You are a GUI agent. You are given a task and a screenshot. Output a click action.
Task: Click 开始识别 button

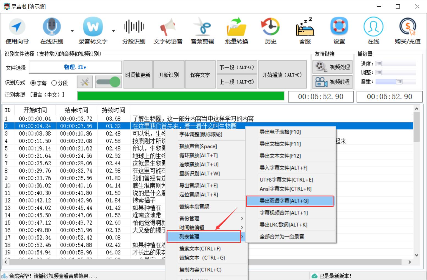(x=169, y=75)
